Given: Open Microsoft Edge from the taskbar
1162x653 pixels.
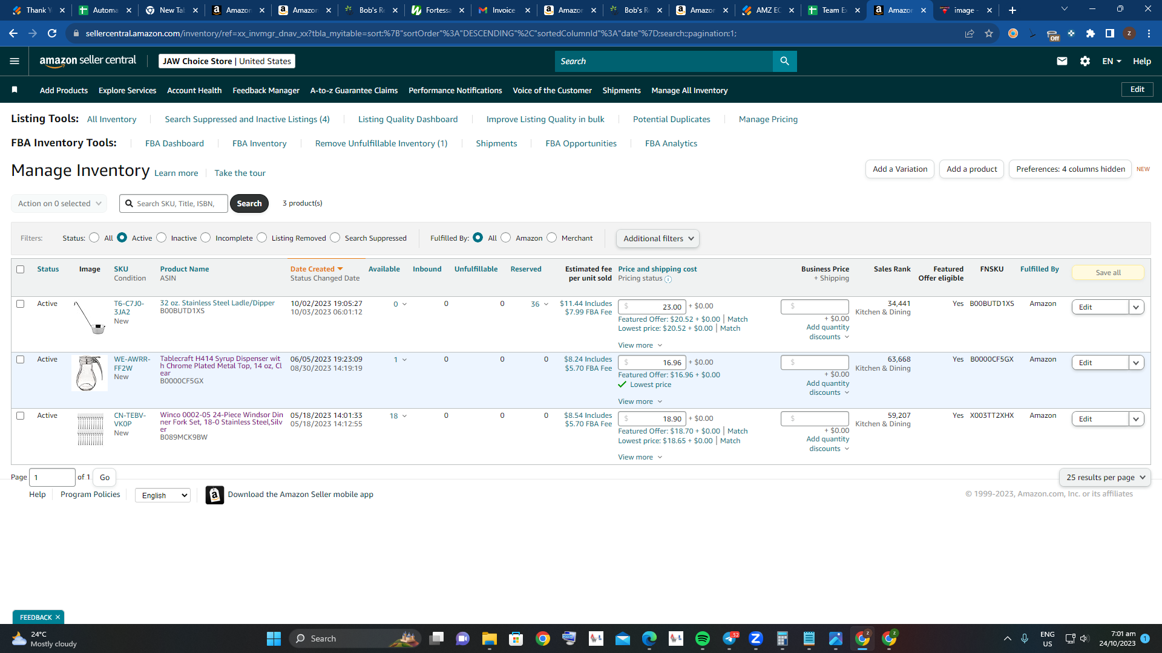Looking at the screenshot, I should click(x=649, y=638).
